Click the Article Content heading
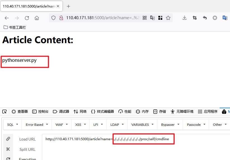The image size is (230, 160). (38, 40)
